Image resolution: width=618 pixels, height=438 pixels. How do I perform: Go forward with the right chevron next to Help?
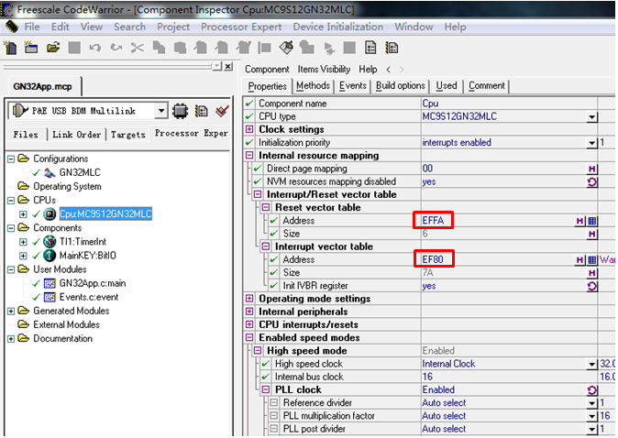tap(402, 70)
